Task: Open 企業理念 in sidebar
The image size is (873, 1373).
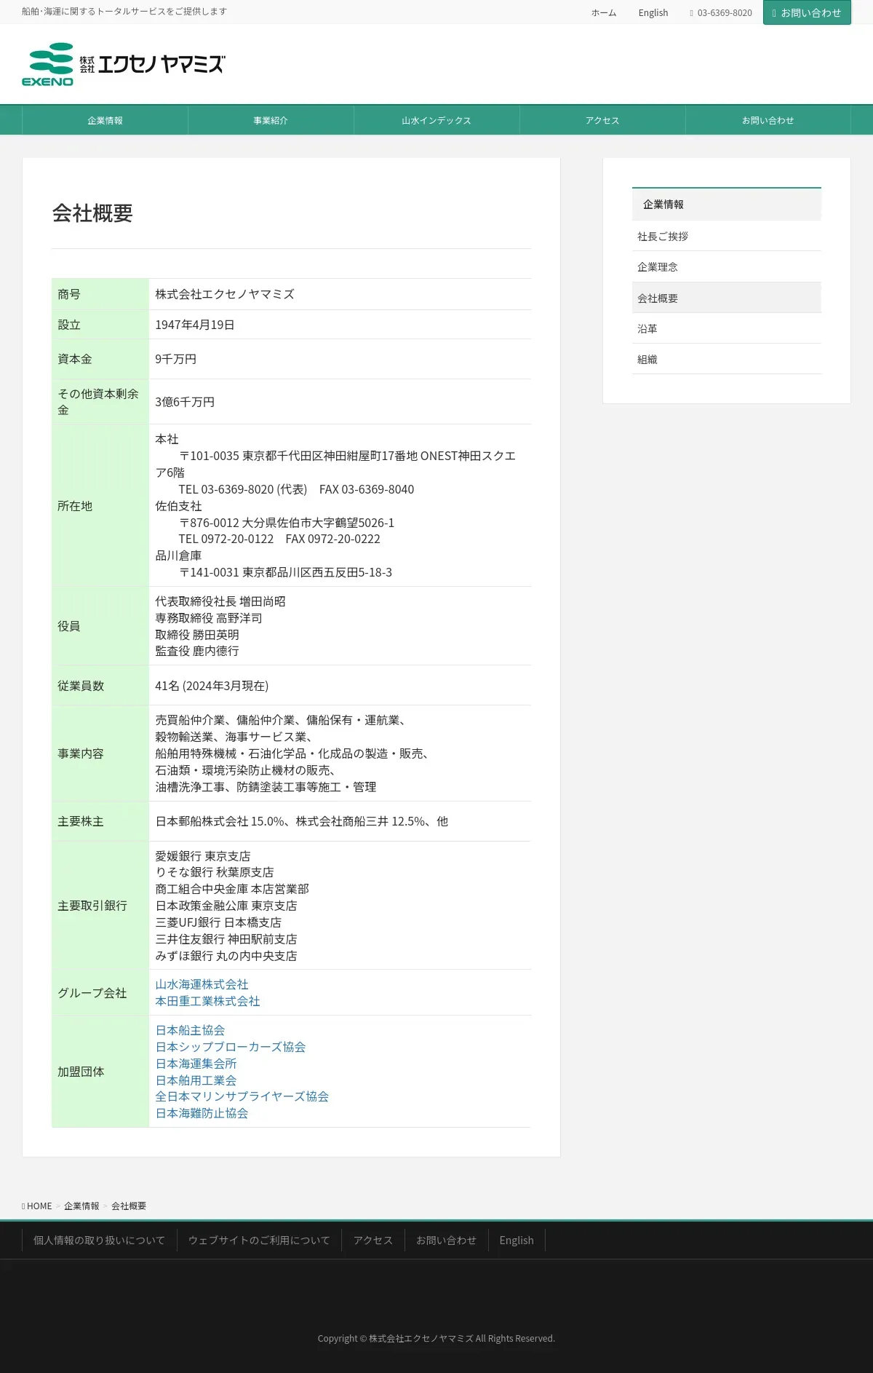Action: 727,267
